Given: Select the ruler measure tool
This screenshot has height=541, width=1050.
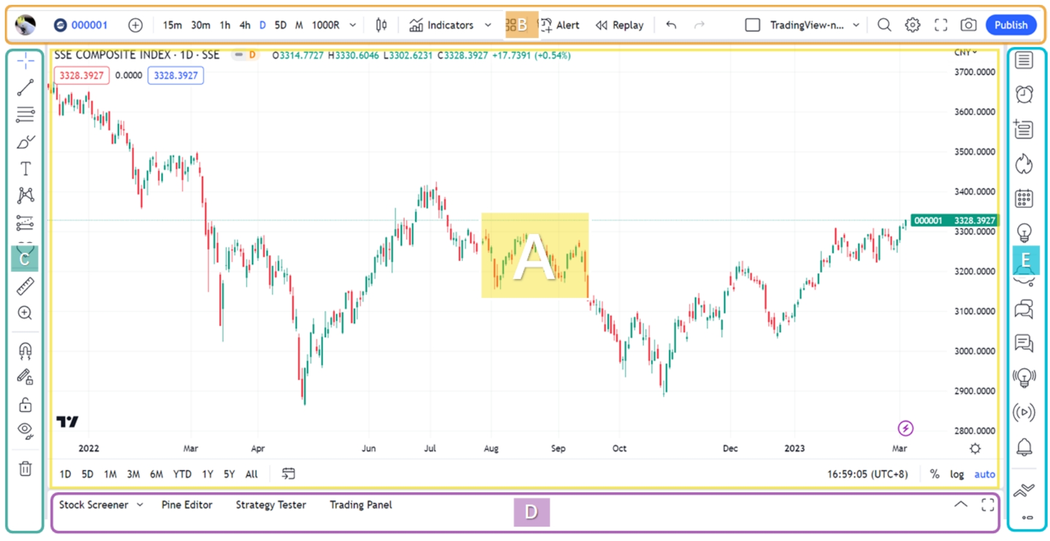Looking at the screenshot, I should (25, 286).
